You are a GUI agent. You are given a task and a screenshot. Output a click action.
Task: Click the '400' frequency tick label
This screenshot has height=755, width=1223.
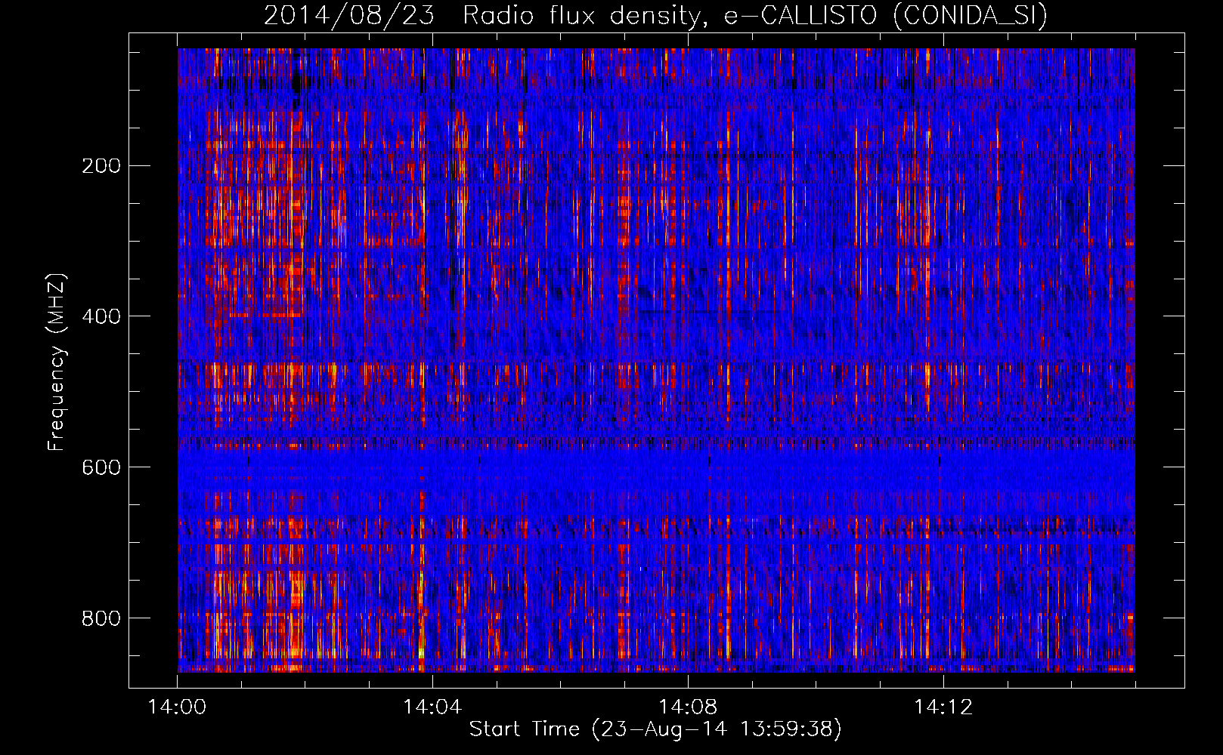(x=101, y=317)
